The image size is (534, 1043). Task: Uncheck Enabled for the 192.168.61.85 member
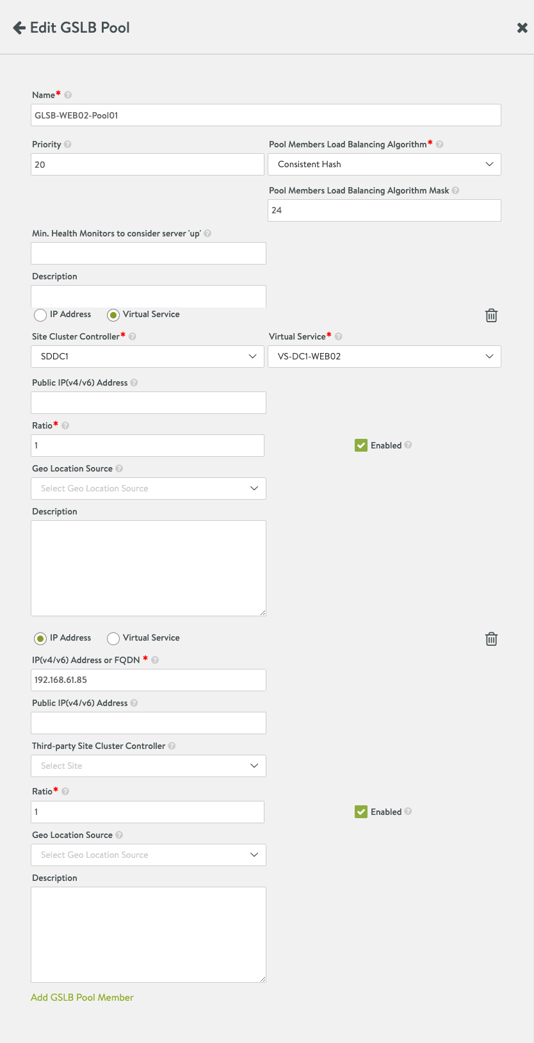(361, 812)
